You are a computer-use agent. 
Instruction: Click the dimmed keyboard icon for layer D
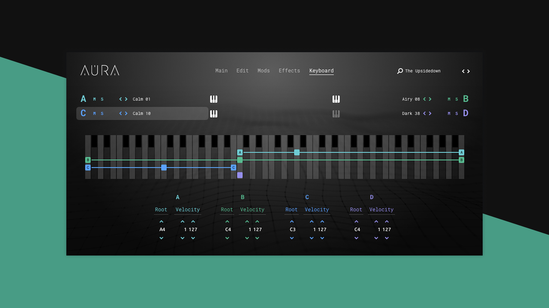click(x=336, y=114)
